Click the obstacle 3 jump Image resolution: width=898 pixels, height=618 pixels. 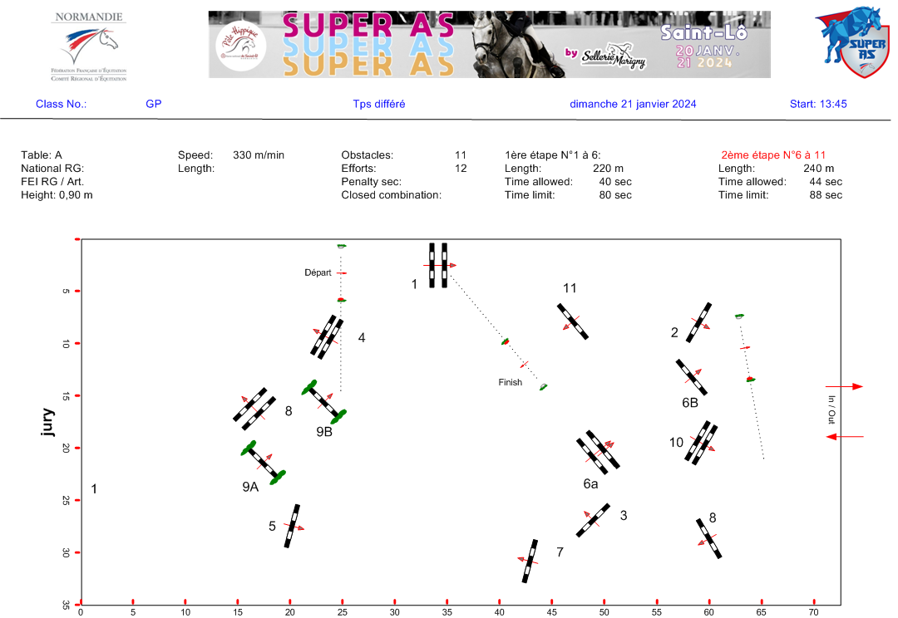pos(593,520)
